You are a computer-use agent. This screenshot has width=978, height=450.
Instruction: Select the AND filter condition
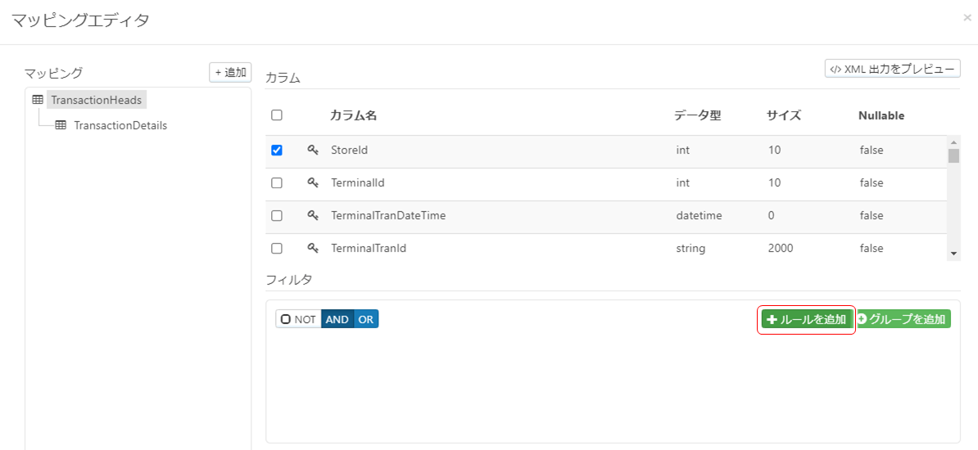[337, 319]
